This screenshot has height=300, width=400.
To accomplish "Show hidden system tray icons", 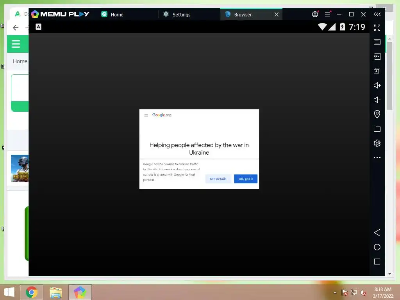I will point(335,293).
